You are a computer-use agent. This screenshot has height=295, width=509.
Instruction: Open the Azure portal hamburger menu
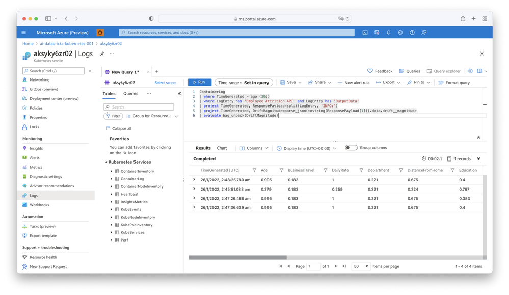point(24,33)
